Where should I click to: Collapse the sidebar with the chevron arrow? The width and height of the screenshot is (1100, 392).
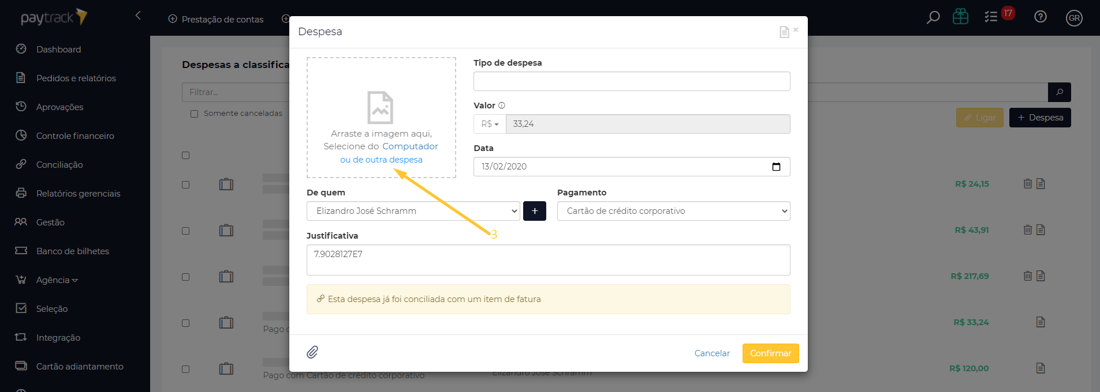138,16
